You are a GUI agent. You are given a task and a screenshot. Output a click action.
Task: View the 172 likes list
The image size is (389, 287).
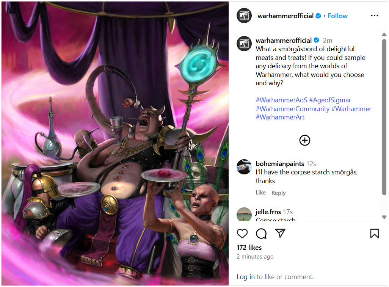[x=249, y=248]
